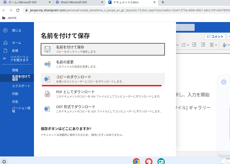This screenshot has width=230, height=164.
Task: Choose PDF としてダウンロード option
Action: 103,94
